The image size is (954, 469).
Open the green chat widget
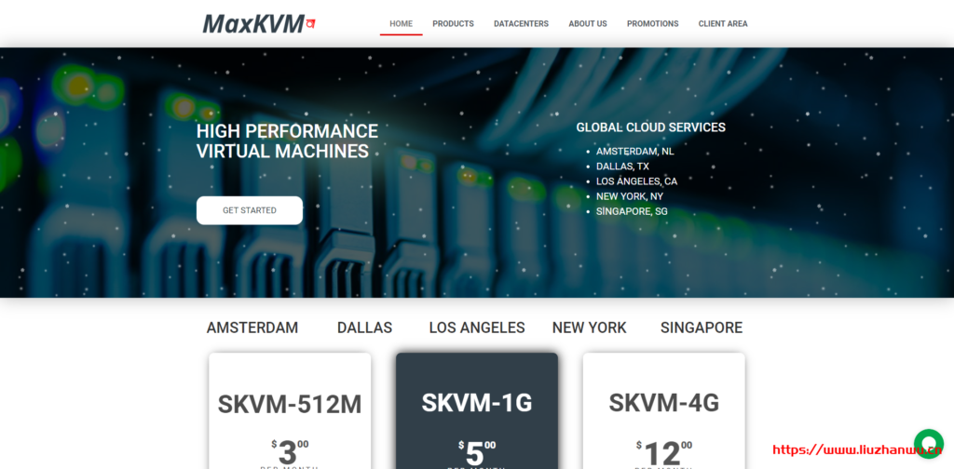[928, 444]
